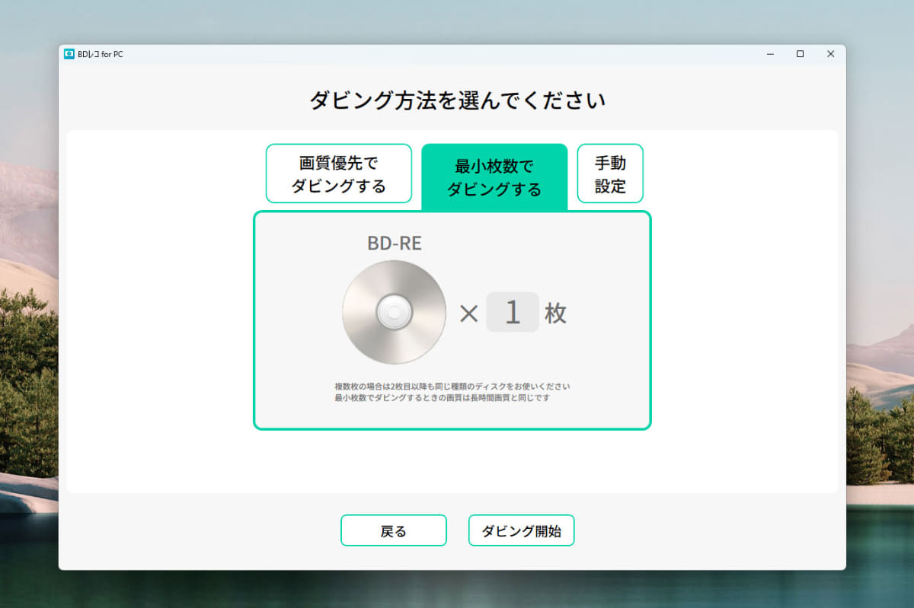Screen dimensions: 914x608
Task: Switch to 画質優先でダビングする mode
Action: 338,173
